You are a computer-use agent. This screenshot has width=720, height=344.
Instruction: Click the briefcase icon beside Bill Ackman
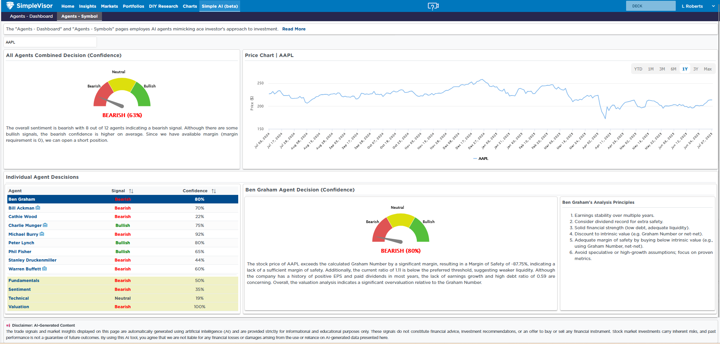(x=38, y=208)
